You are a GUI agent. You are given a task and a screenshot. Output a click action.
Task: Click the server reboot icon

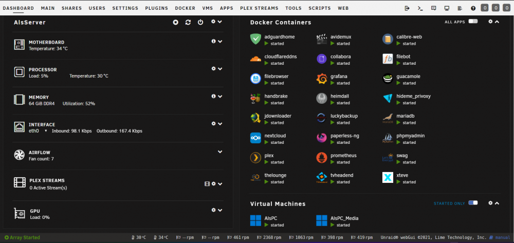pos(188,22)
